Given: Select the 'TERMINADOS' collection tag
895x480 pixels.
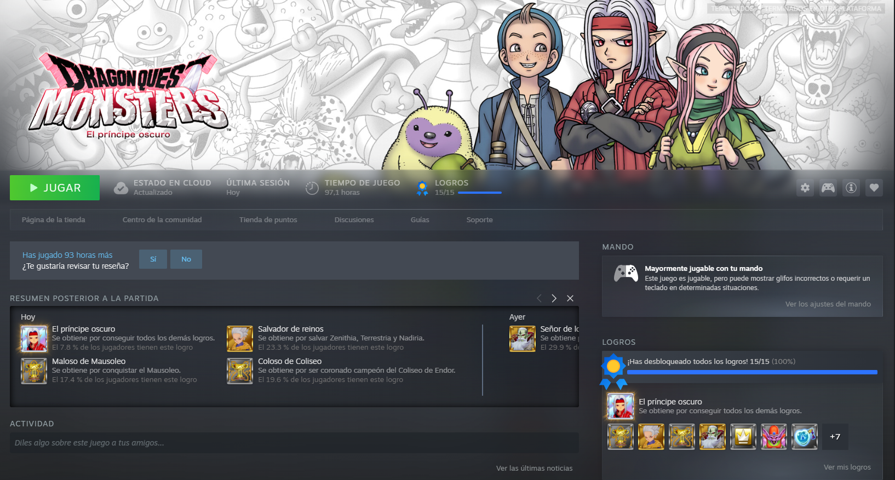Looking at the screenshot, I should [x=732, y=9].
